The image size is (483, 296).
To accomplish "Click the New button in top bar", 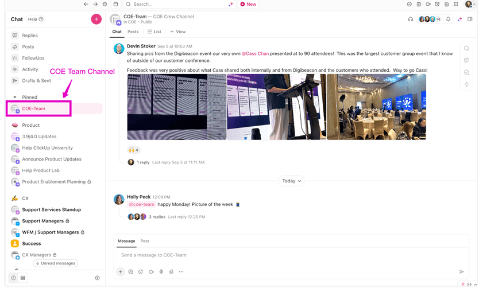I will tap(248, 5).
